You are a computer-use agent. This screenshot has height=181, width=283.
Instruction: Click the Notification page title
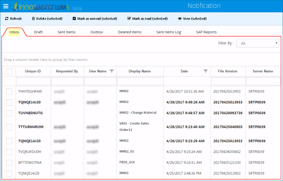coord(204,6)
